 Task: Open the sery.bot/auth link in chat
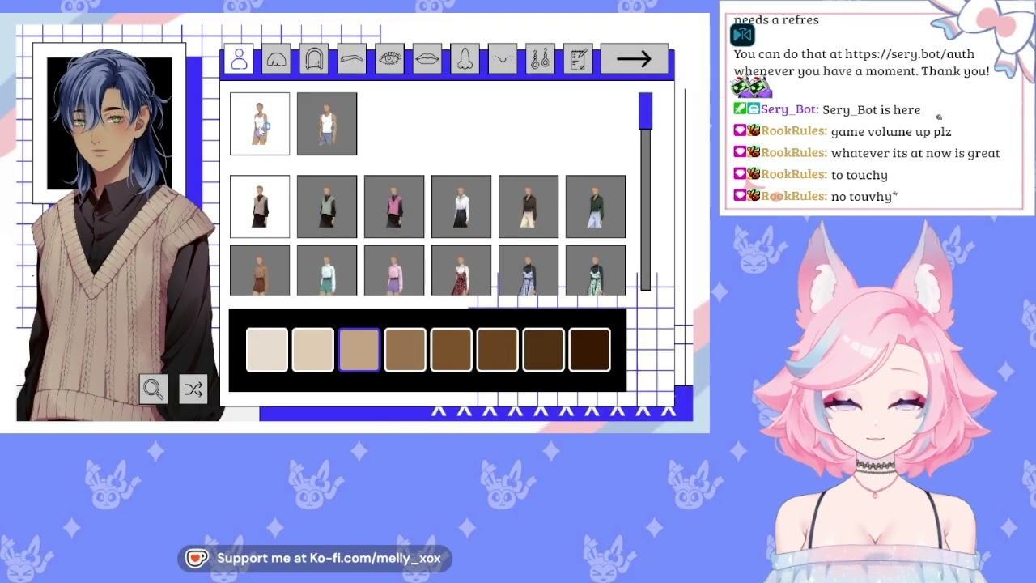tap(909, 54)
